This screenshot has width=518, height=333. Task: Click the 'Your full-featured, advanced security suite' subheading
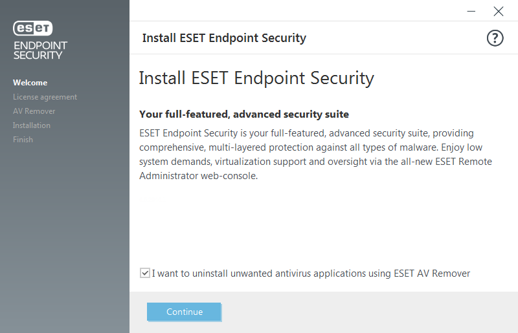[x=244, y=114]
